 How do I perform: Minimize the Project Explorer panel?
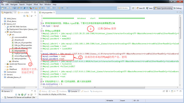pyautogui.click(x=32, y=12)
